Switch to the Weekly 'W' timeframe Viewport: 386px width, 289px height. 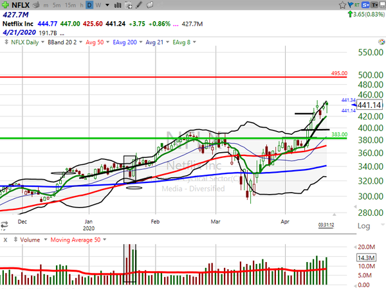98,5
